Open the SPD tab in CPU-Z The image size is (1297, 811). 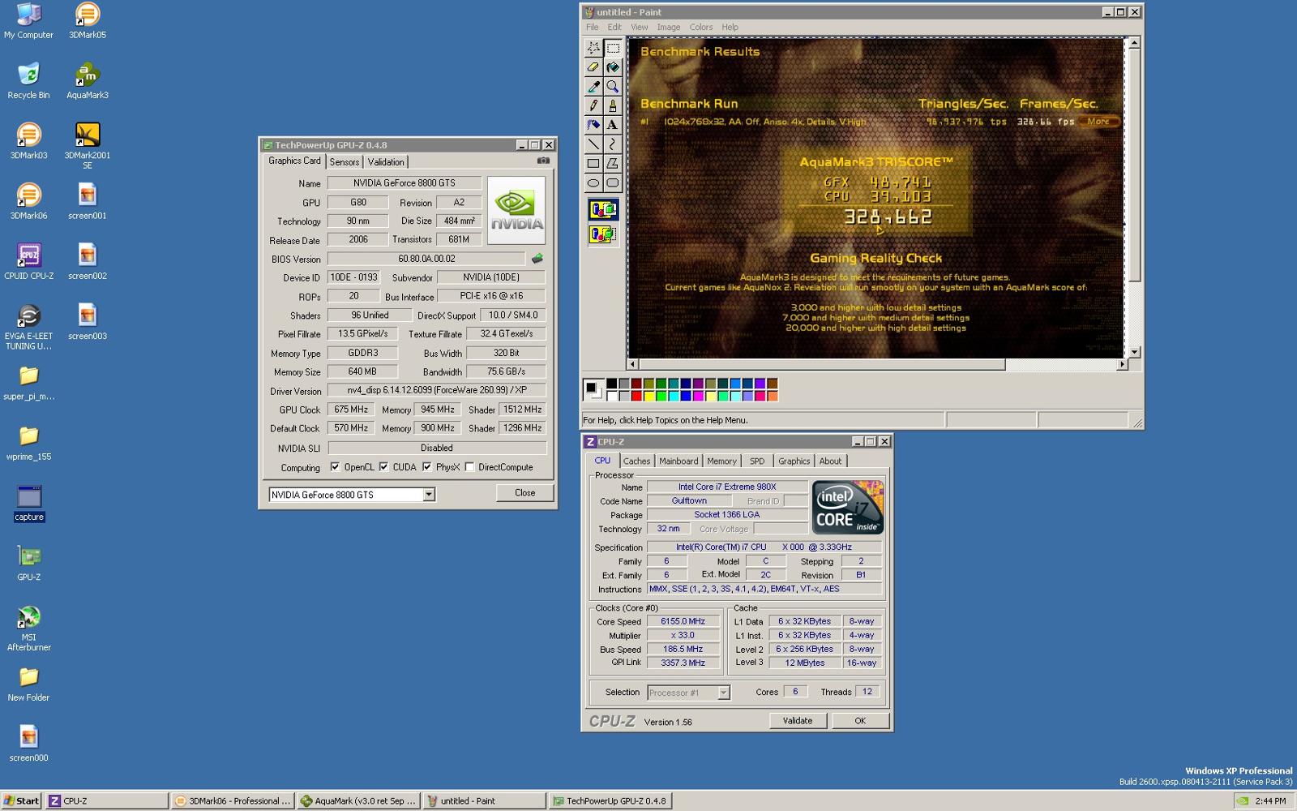757,461
